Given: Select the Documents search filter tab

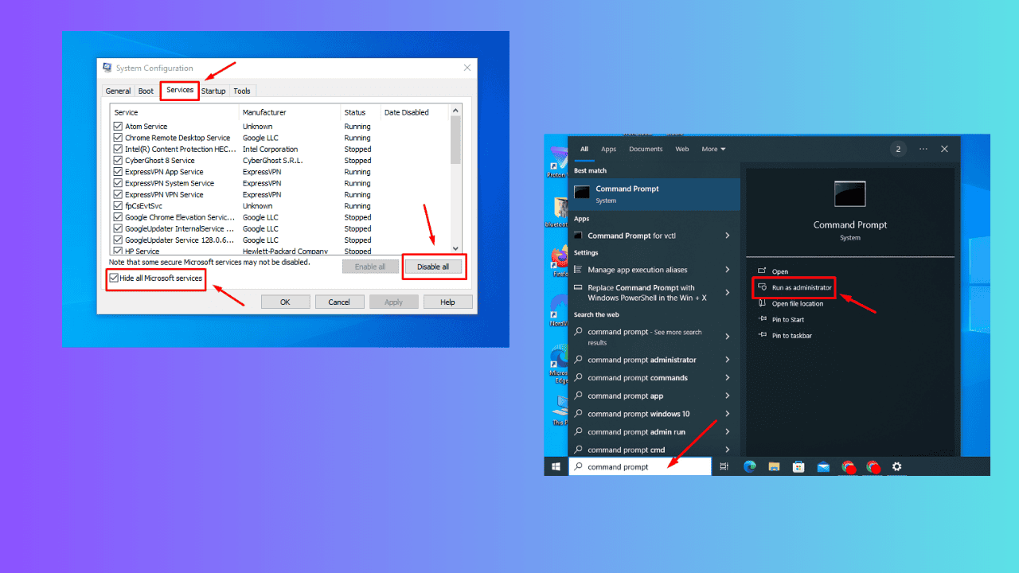Looking at the screenshot, I should pos(646,149).
